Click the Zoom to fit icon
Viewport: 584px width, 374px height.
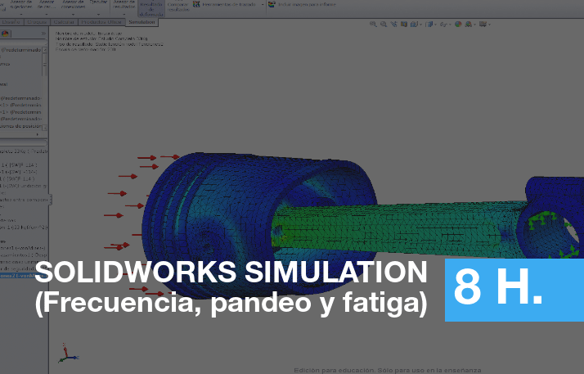click(373, 25)
